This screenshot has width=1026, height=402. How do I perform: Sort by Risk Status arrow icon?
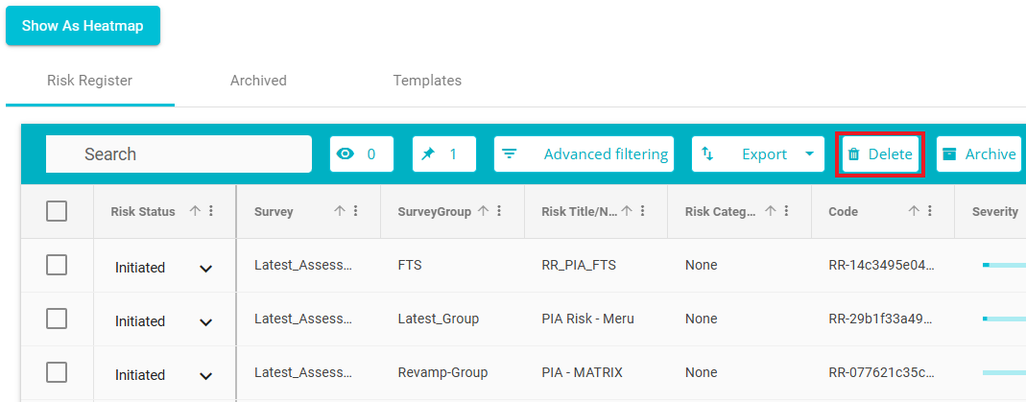(195, 211)
